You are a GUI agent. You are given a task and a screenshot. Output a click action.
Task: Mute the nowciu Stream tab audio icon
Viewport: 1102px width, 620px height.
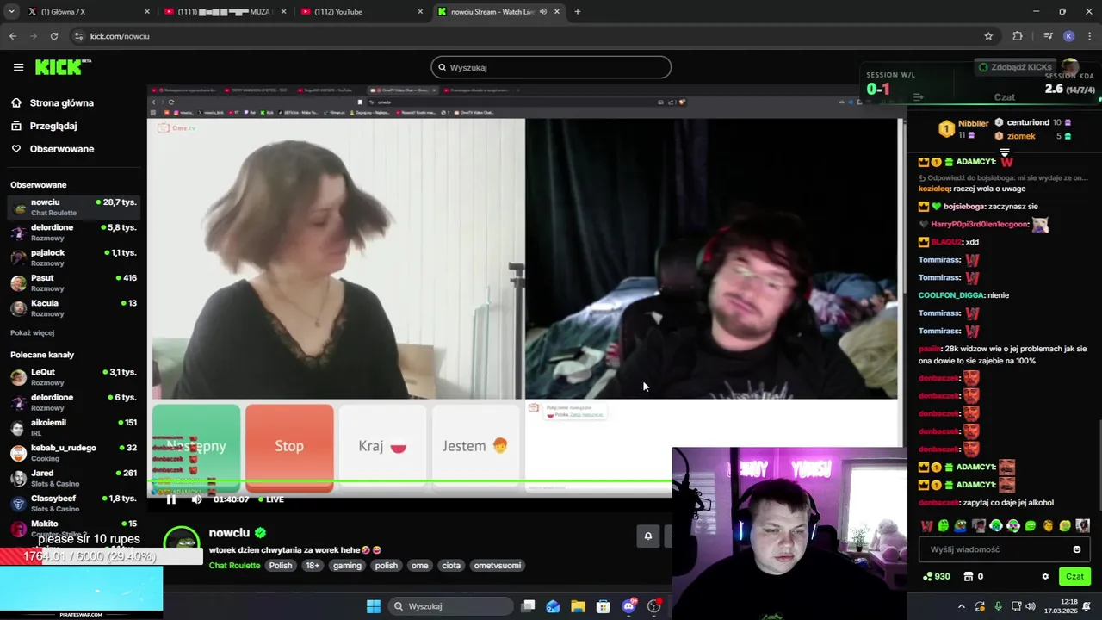(x=542, y=12)
